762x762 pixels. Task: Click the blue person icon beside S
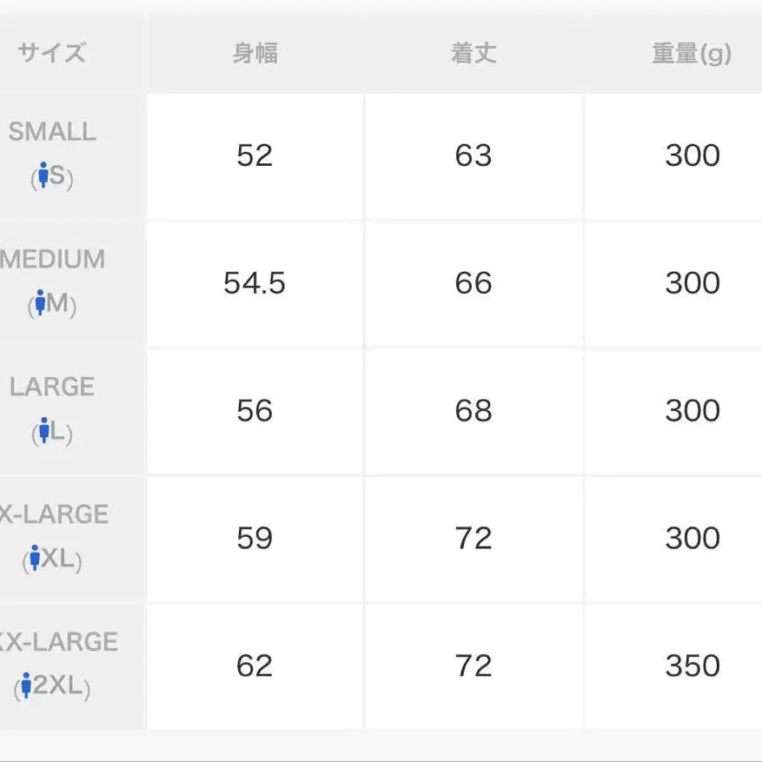pyautogui.click(x=43, y=176)
